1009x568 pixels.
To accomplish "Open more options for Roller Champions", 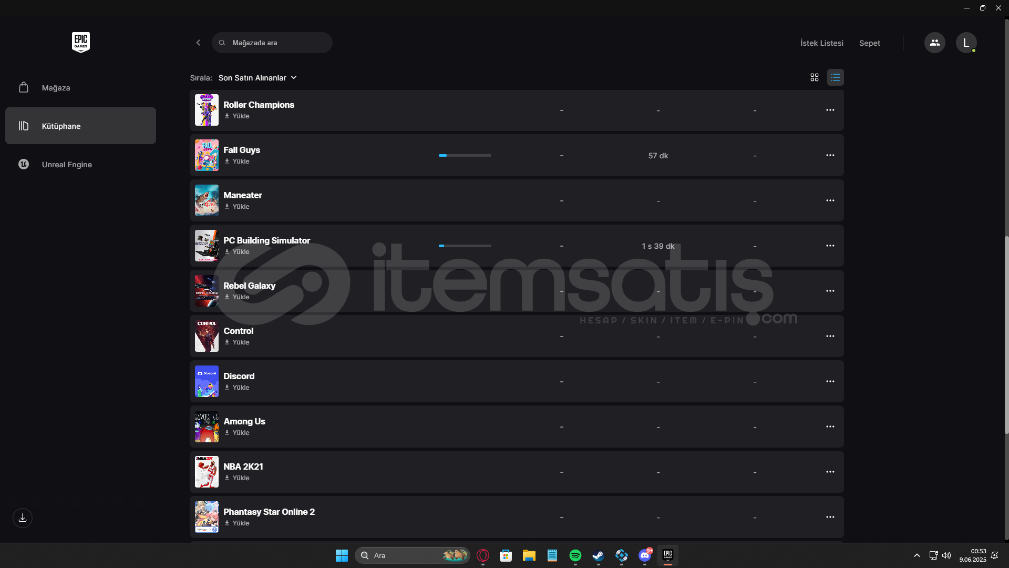I will (x=830, y=110).
